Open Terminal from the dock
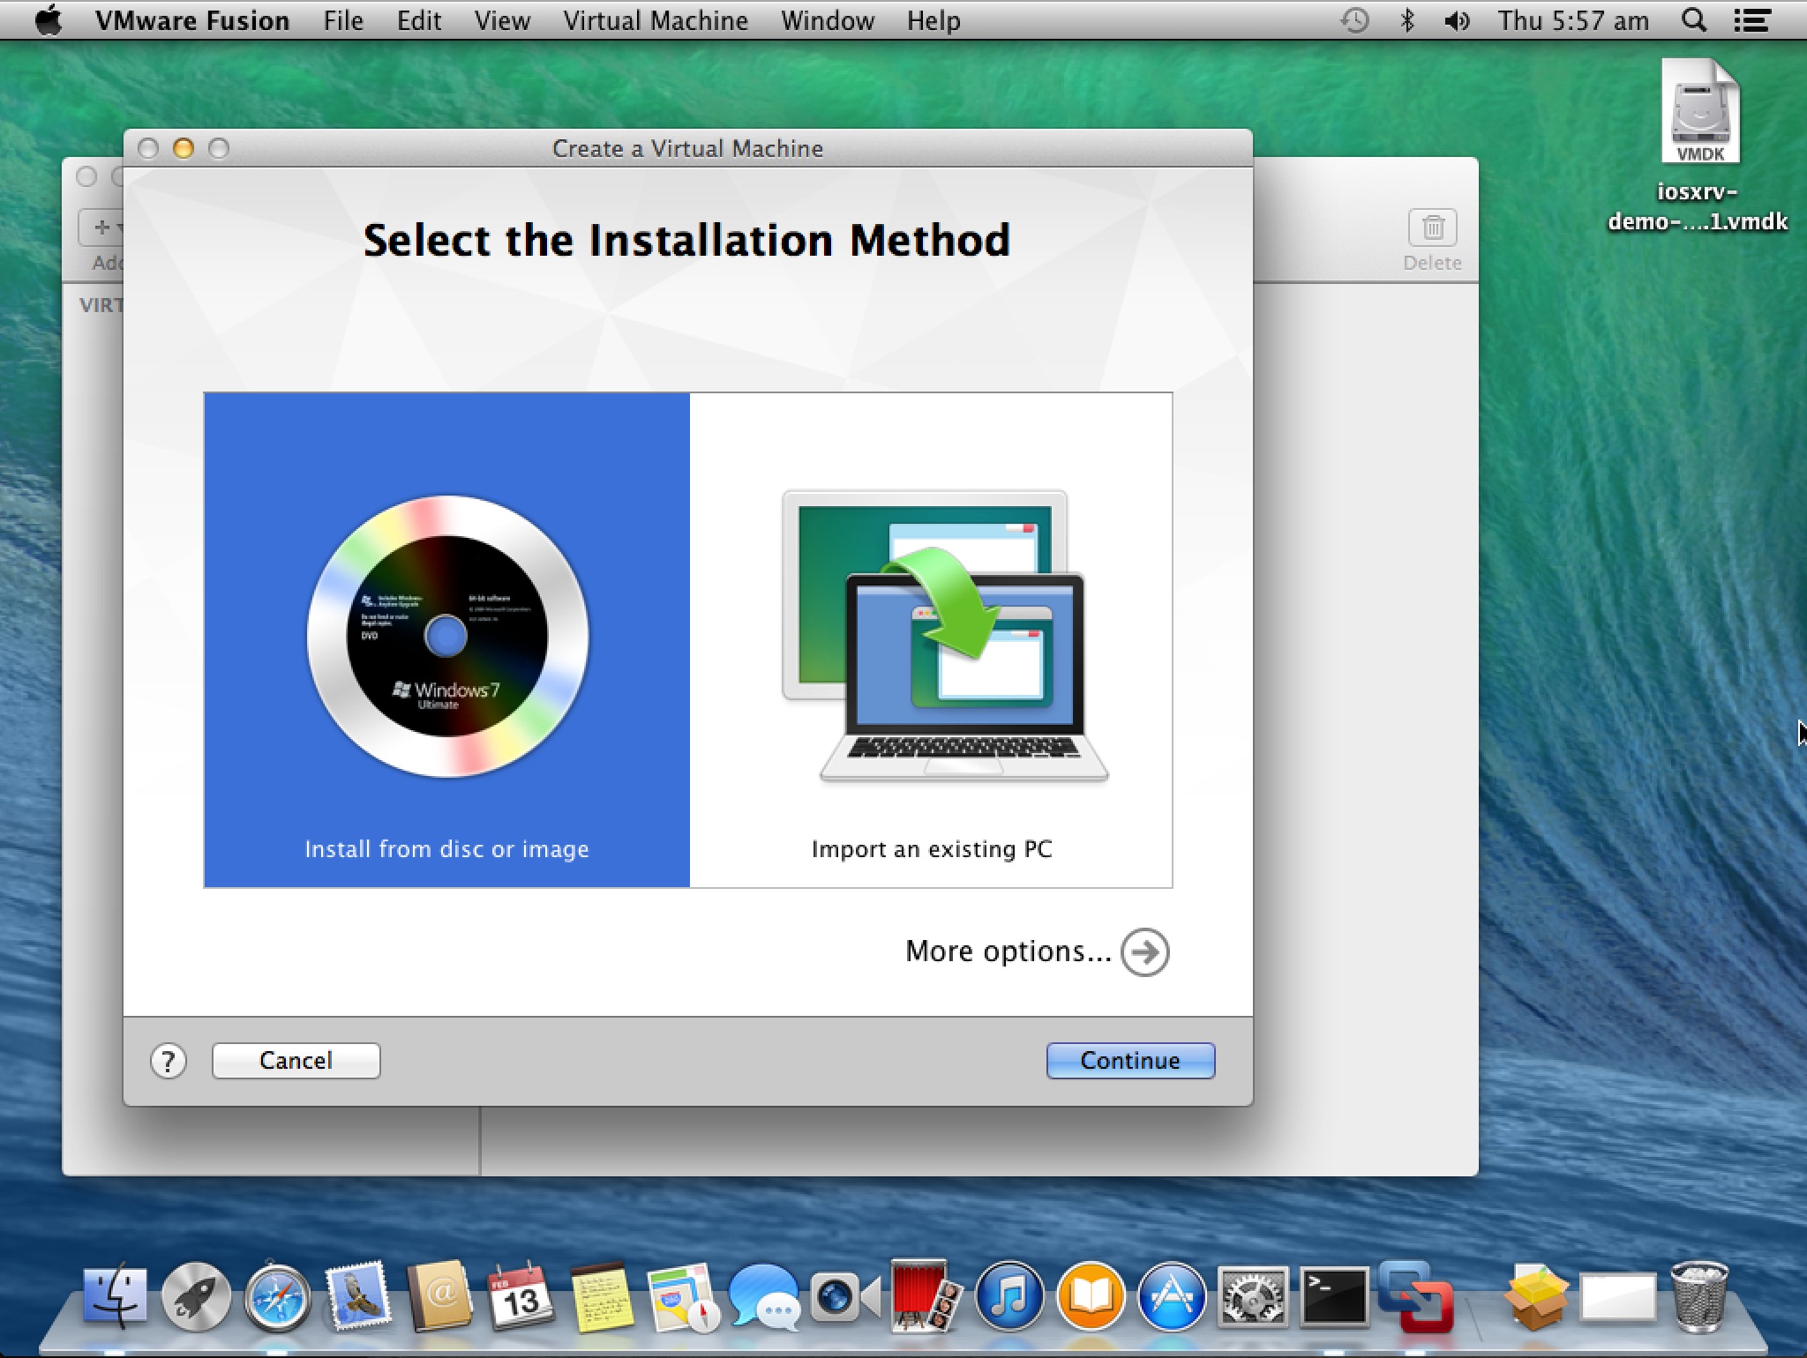 1334,1297
